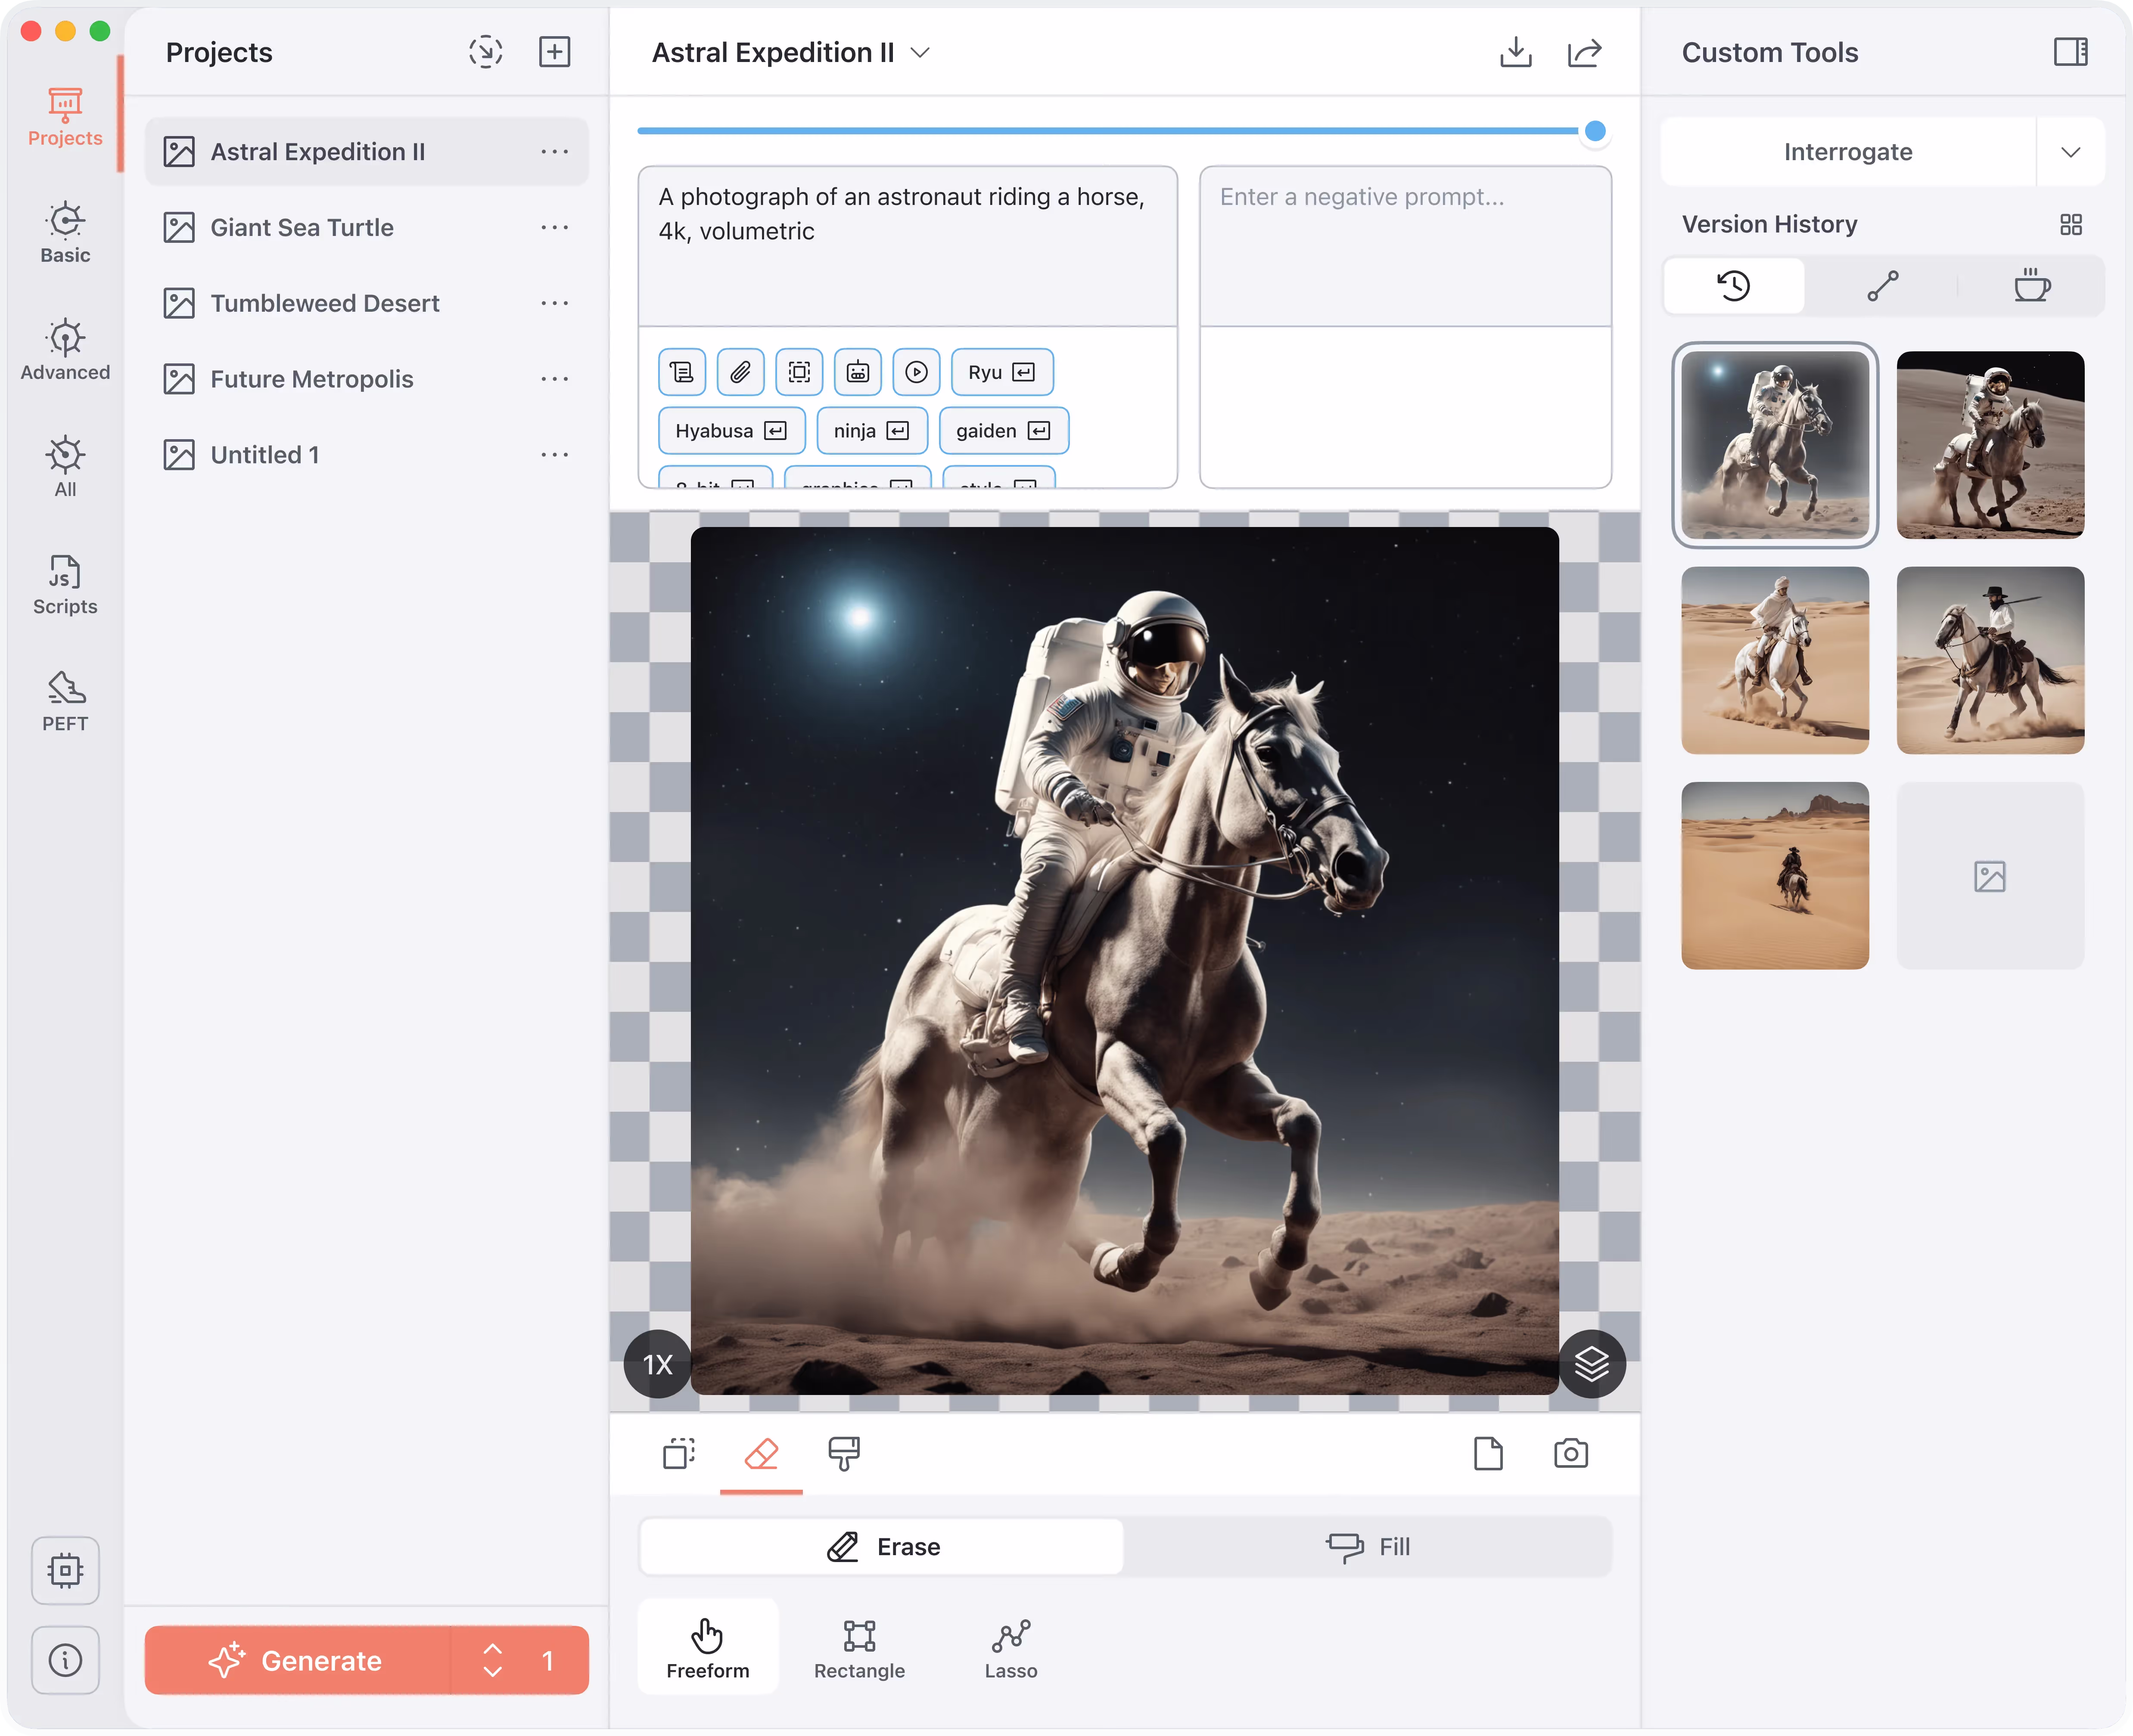This screenshot has width=2133, height=1736.
Task: Select the Future Metropolis project
Action: click(366, 379)
